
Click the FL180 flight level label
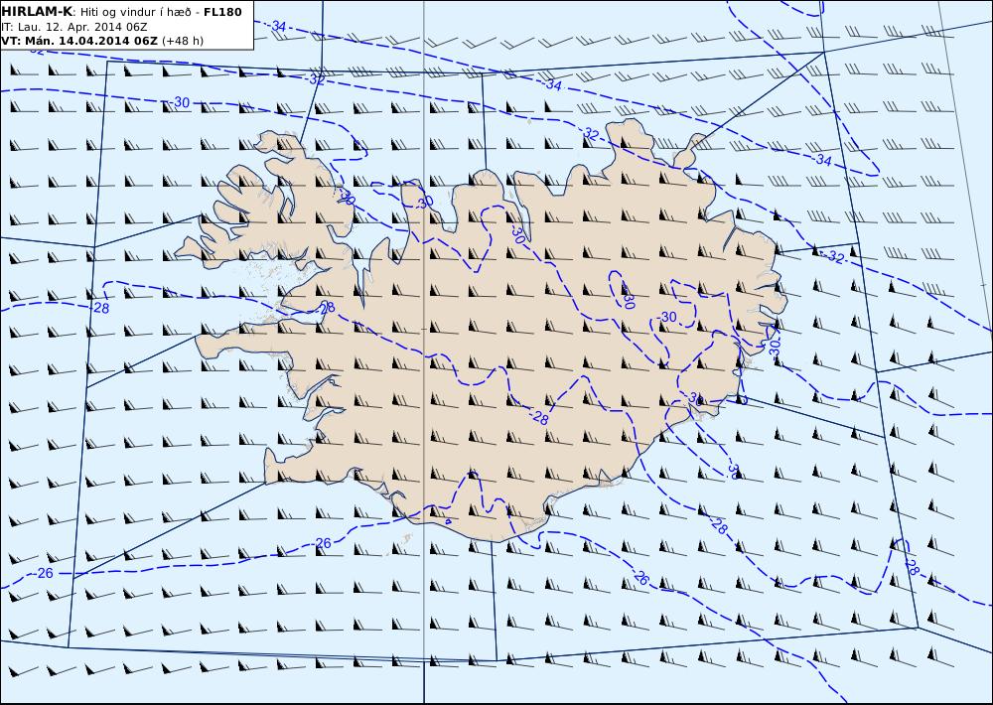point(222,12)
